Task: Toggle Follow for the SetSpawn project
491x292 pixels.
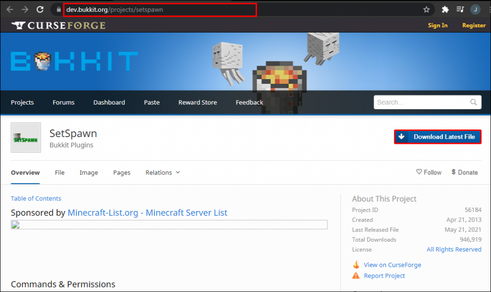Action: 429,172
